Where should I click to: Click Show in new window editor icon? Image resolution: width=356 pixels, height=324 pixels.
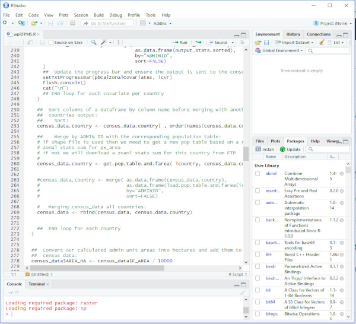tap(30, 43)
